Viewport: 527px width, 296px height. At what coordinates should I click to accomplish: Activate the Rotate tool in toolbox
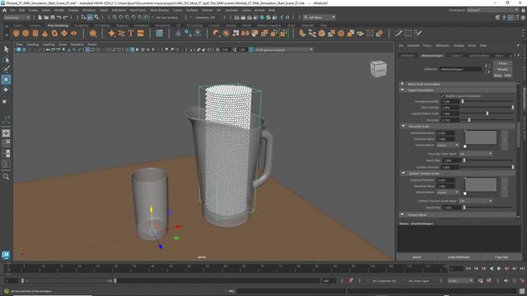6,90
